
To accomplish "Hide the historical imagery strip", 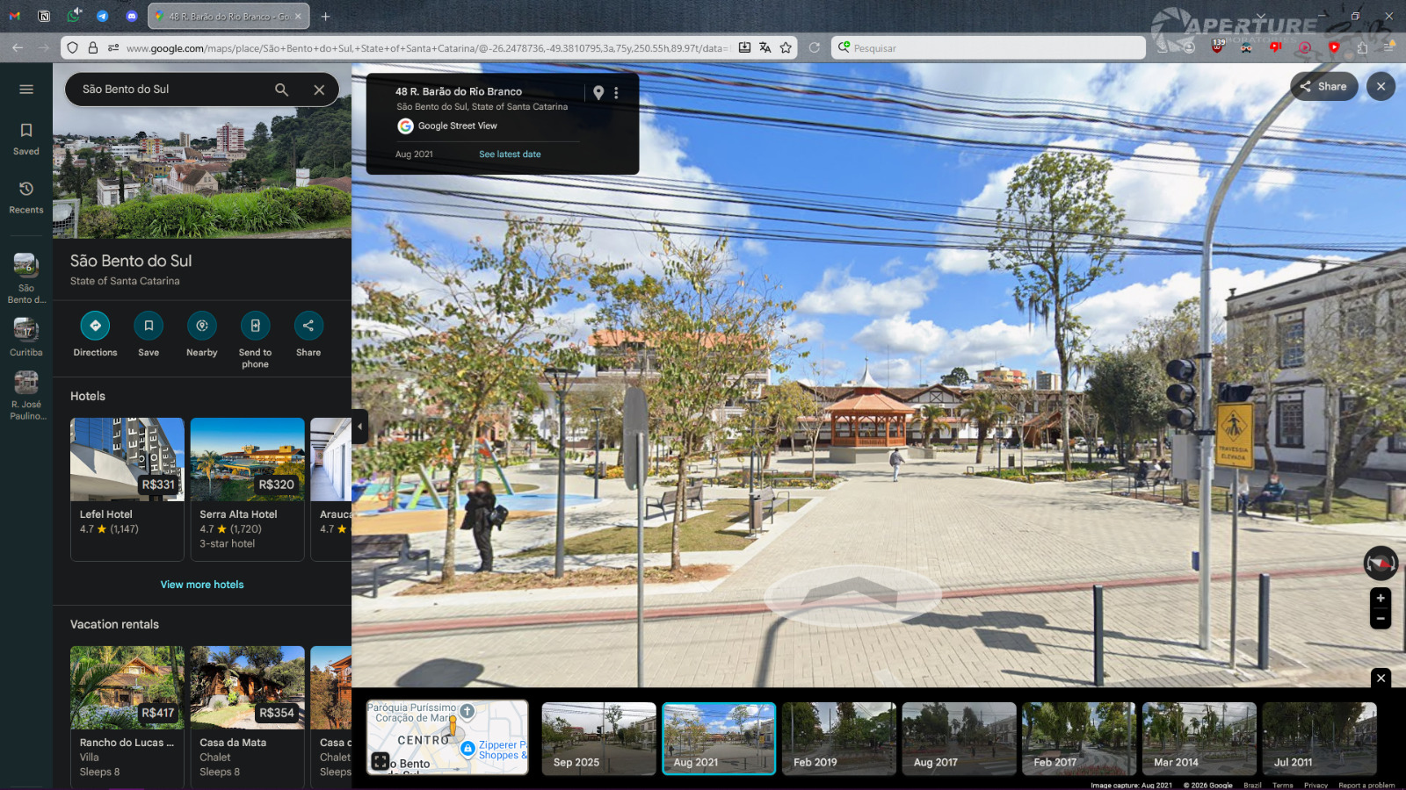I will tap(1381, 678).
